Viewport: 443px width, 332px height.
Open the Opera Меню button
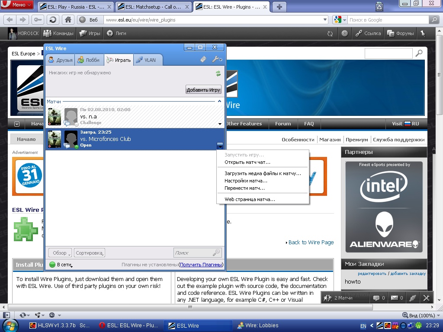click(x=17, y=5)
